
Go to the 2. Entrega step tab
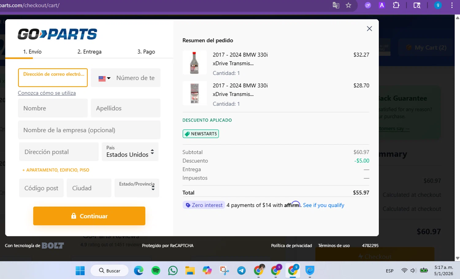pyautogui.click(x=89, y=52)
